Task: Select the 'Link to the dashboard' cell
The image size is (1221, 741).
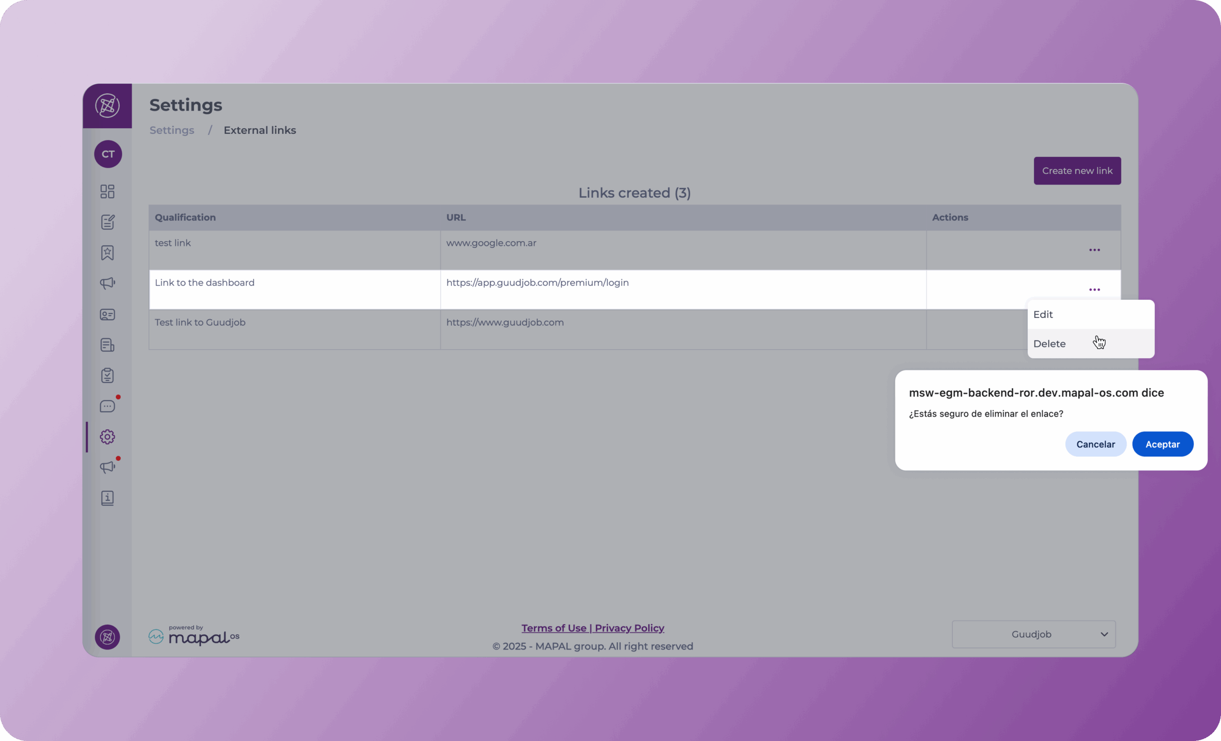Action: pyautogui.click(x=294, y=290)
